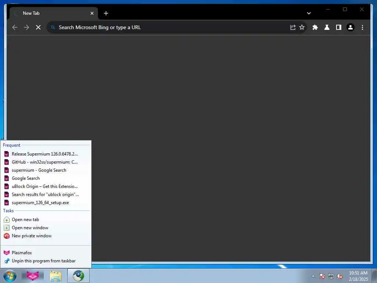Open supermium - Google Search entry
The image size is (377, 283).
tap(46, 170)
